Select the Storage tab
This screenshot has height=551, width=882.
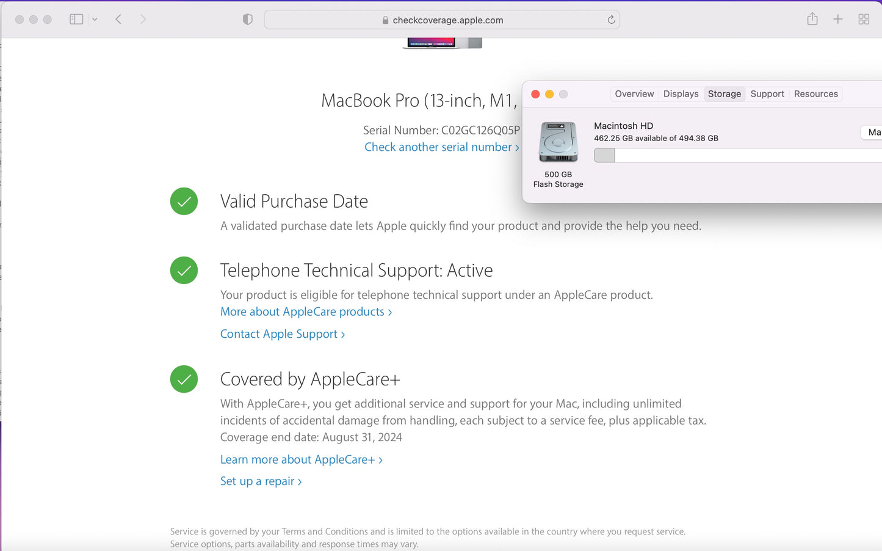point(725,94)
